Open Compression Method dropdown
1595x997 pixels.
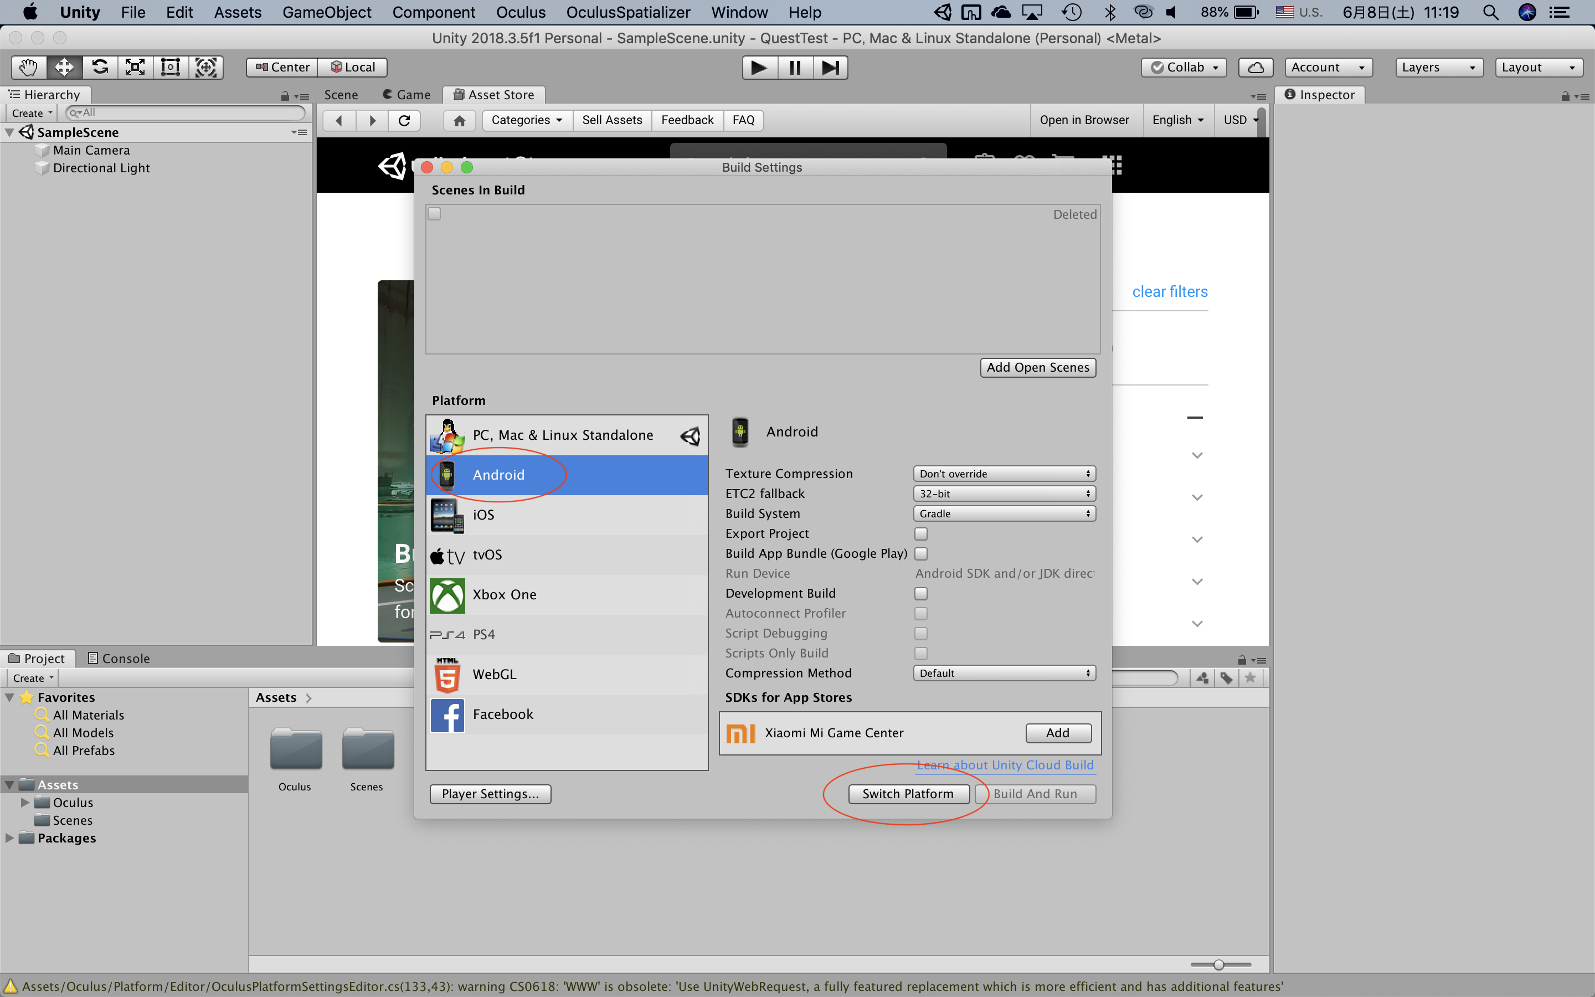pos(1005,673)
